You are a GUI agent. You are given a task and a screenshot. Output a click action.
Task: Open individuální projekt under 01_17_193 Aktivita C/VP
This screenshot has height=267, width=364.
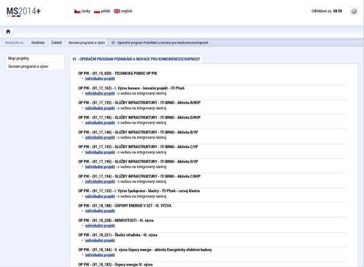point(100,152)
